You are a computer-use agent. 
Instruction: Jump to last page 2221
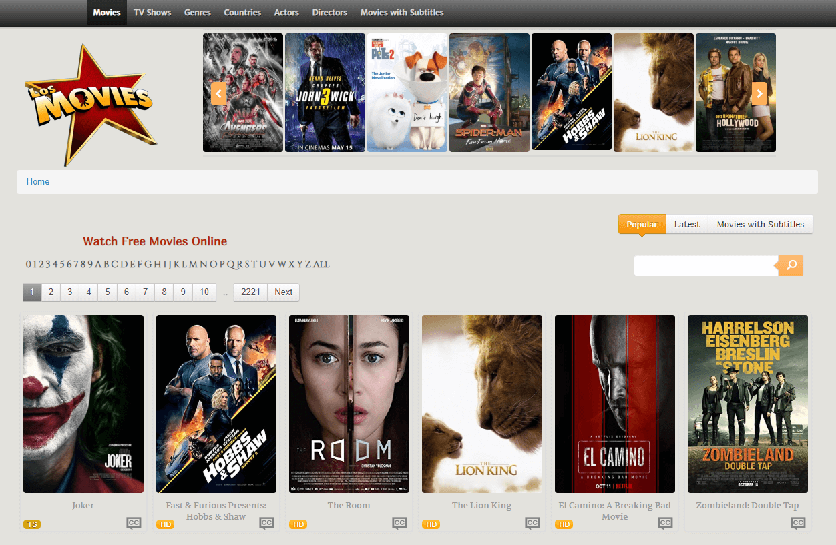pos(250,292)
